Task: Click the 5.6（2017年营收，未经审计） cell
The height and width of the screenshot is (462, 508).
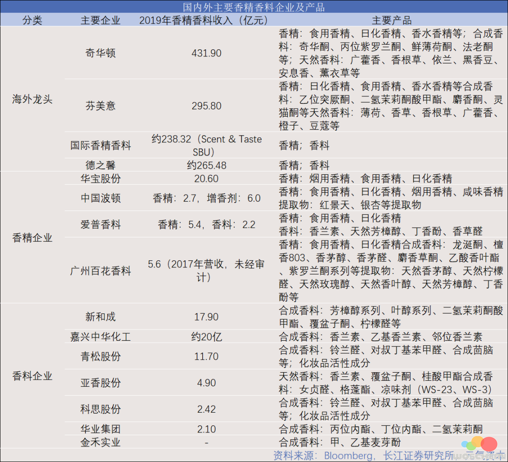Action: (206, 271)
